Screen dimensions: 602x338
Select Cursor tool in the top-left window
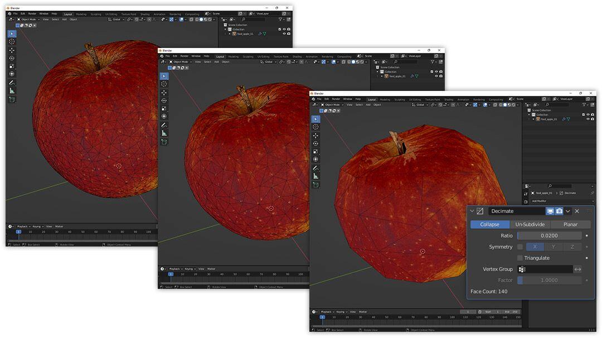[12, 42]
